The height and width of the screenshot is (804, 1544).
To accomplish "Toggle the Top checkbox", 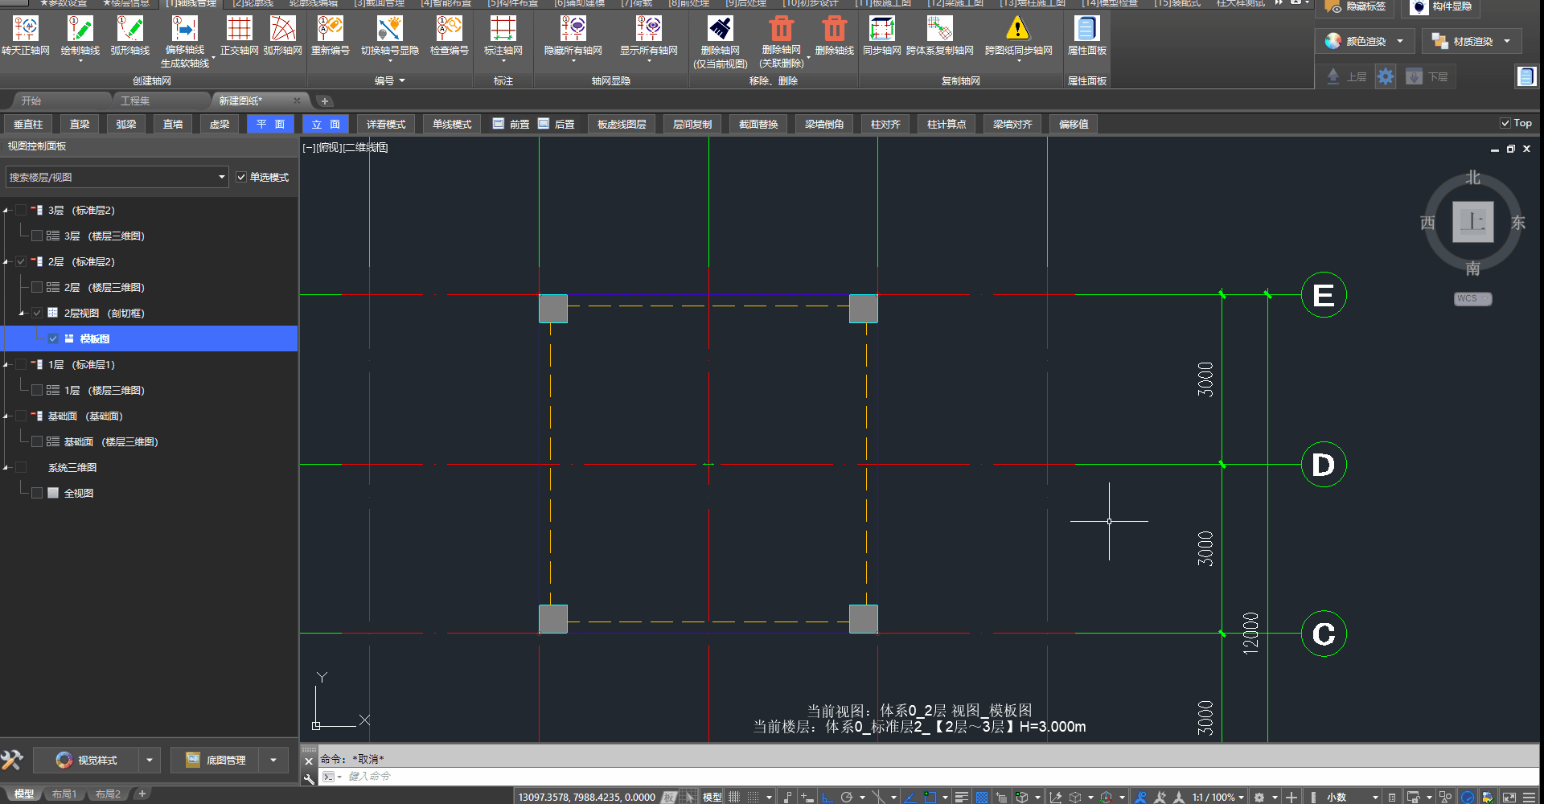I will click(1505, 123).
